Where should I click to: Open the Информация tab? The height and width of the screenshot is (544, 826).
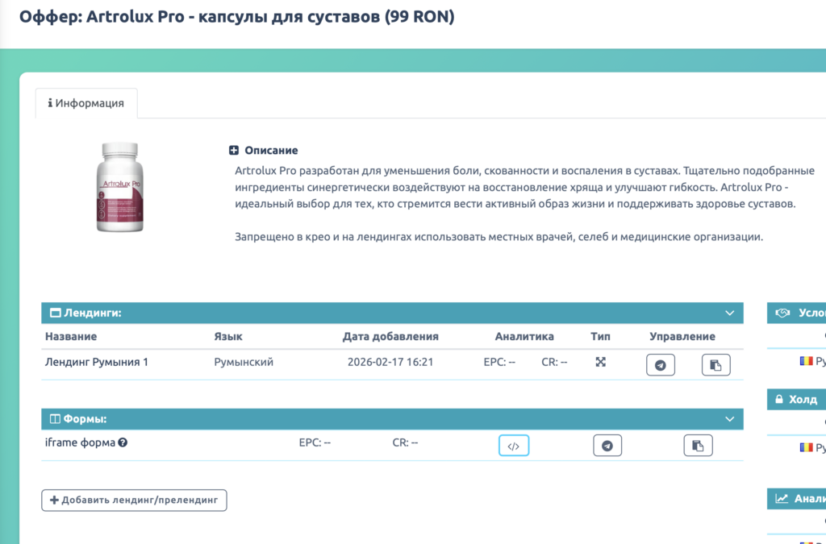[86, 103]
